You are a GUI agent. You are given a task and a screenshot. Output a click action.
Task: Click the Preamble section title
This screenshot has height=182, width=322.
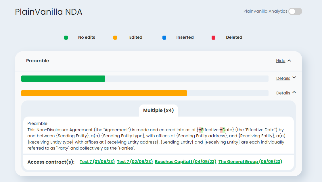coord(38,61)
